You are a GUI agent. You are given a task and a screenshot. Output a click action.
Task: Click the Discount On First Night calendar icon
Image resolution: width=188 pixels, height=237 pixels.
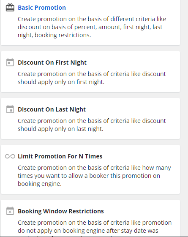(x=10, y=62)
